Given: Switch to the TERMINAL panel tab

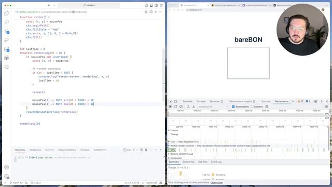Looking at the screenshot, I should point(20,150).
